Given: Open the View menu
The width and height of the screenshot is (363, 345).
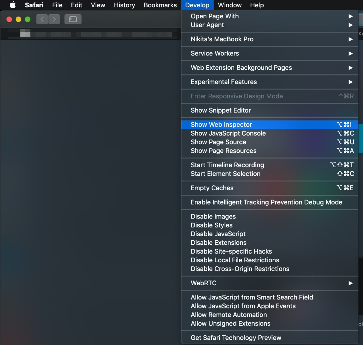Looking at the screenshot, I should (98, 5).
